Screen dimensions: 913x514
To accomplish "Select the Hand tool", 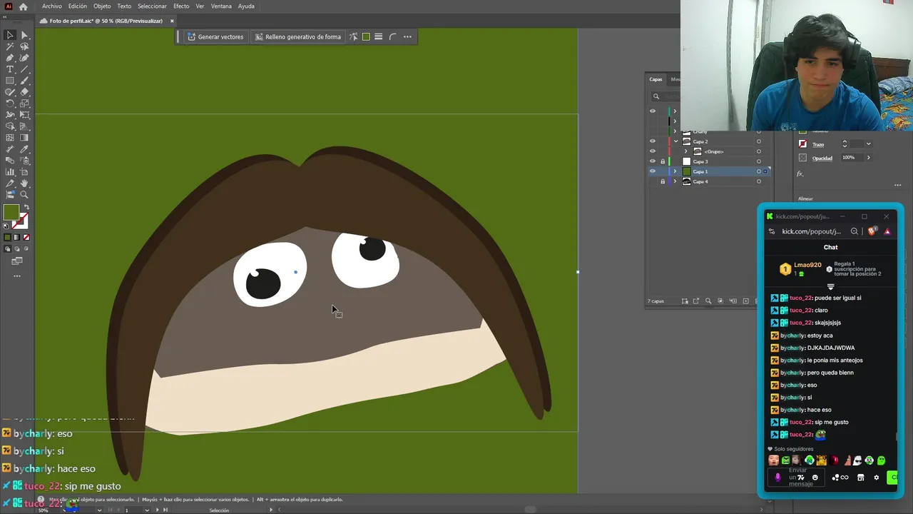I will tap(24, 183).
